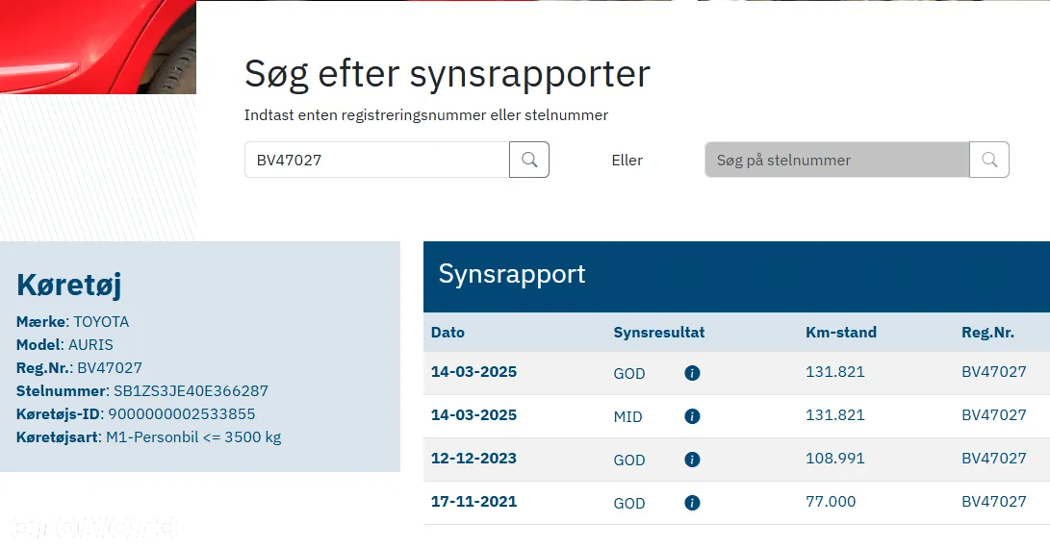The image size is (1050, 548).
Task: Open info icon for 14-03-2025 GOD result
Action: pyautogui.click(x=692, y=373)
